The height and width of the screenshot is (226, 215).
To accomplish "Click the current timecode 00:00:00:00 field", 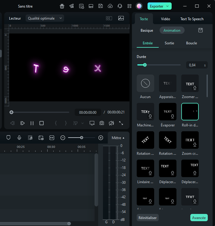I will coord(88,113).
